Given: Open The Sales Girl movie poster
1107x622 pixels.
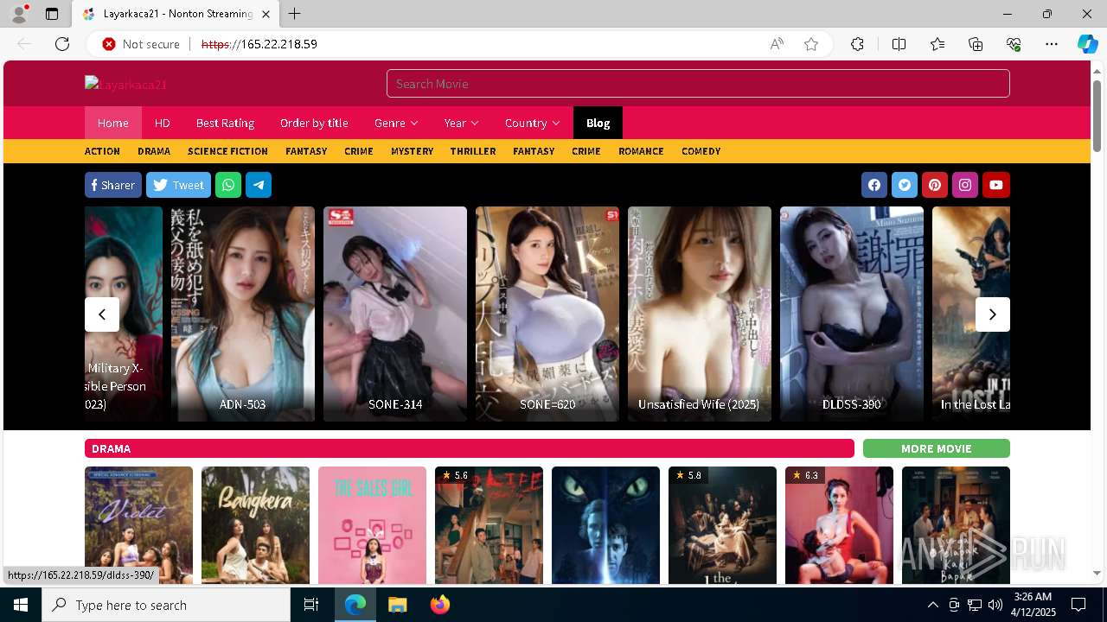Looking at the screenshot, I should [372, 525].
